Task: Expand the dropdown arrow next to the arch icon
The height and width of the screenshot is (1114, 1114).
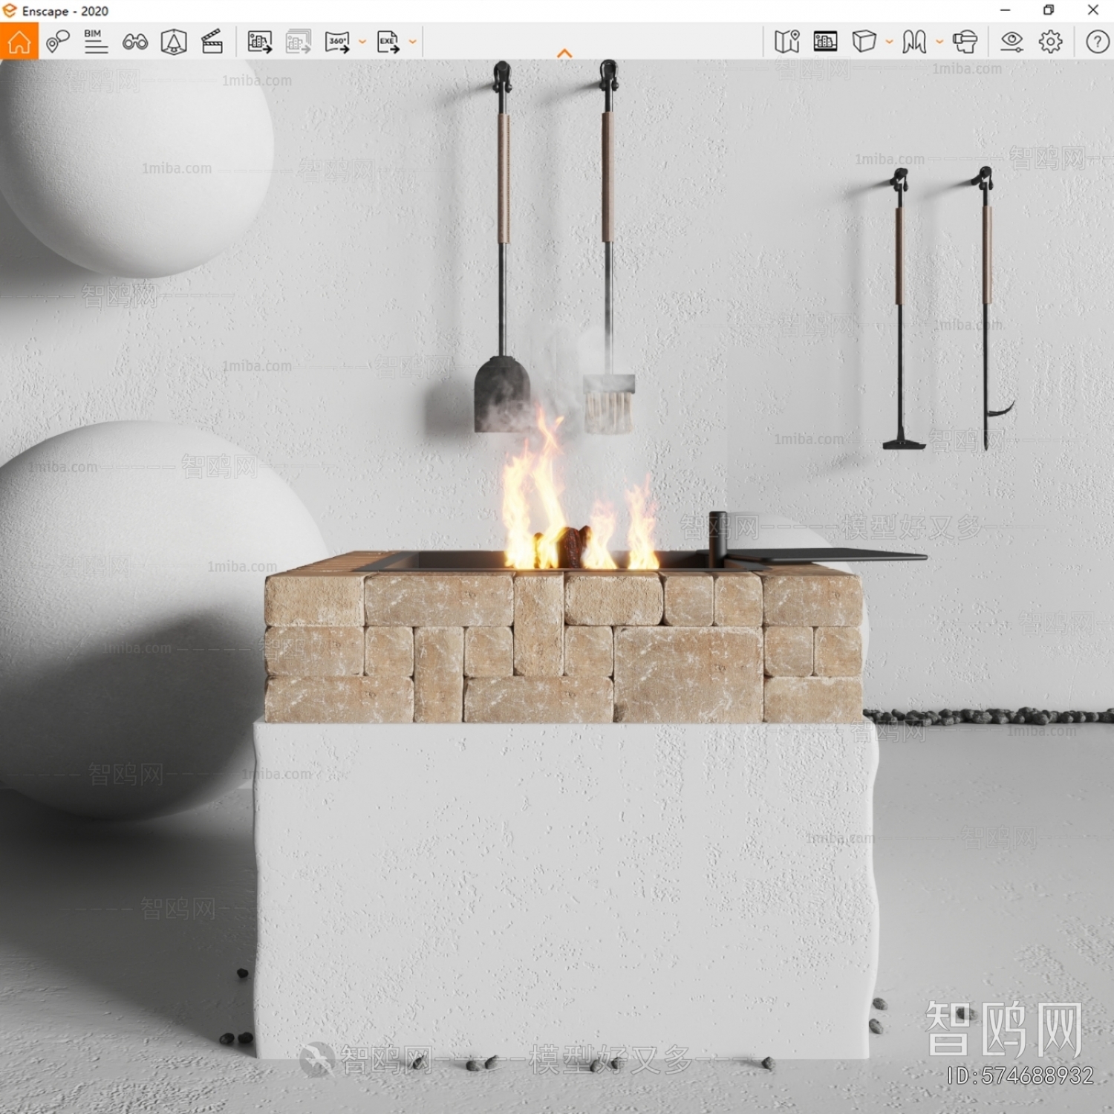Action: click(939, 42)
